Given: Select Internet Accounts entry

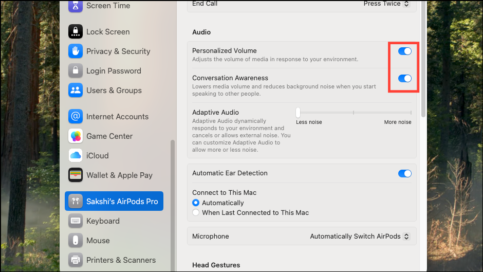Looking at the screenshot, I should pyautogui.click(x=117, y=117).
